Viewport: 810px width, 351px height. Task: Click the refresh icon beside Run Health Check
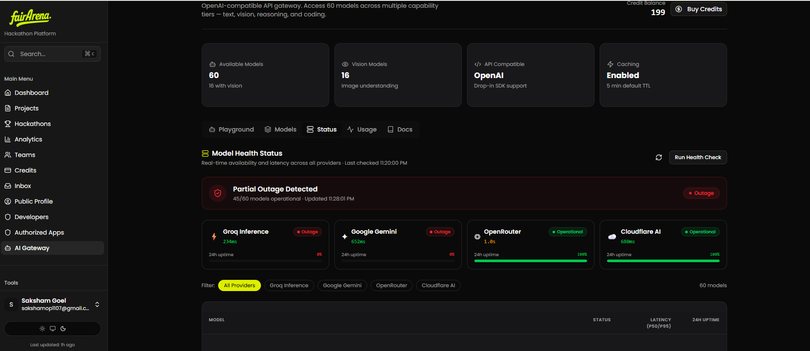click(x=659, y=157)
